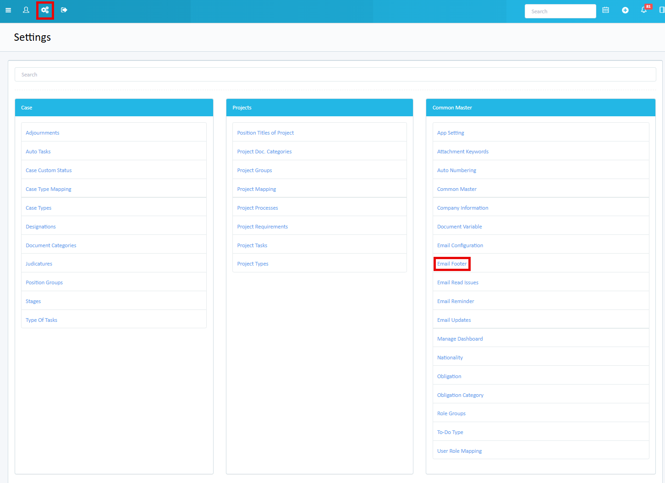Open Case Types
665x483 pixels.
pos(38,208)
